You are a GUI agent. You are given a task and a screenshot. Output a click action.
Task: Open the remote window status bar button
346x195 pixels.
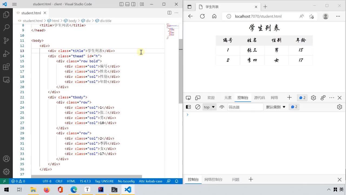pos(4,181)
